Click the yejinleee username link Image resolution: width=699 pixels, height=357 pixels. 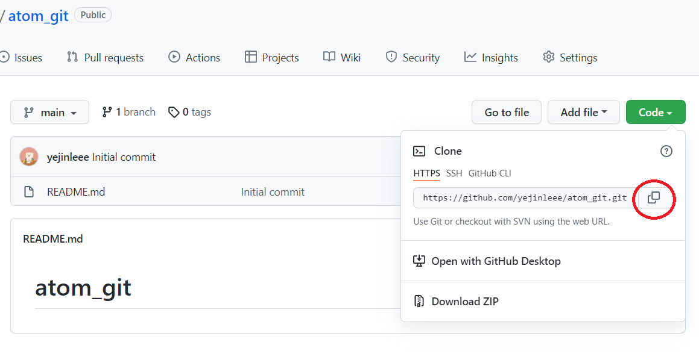click(68, 157)
